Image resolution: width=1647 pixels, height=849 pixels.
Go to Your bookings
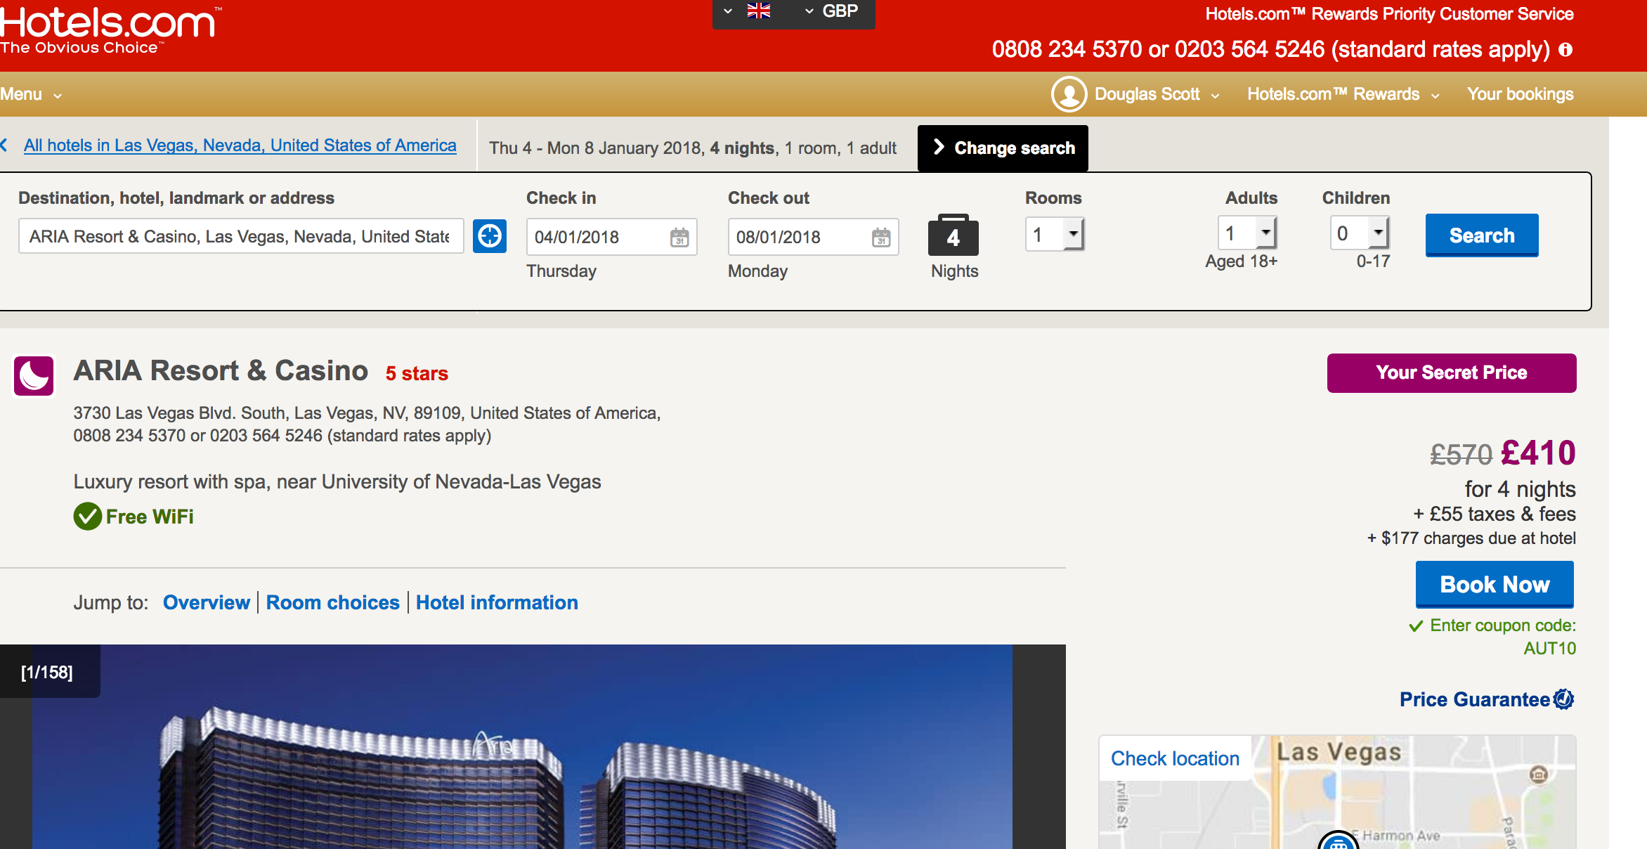coord(1520,94)
